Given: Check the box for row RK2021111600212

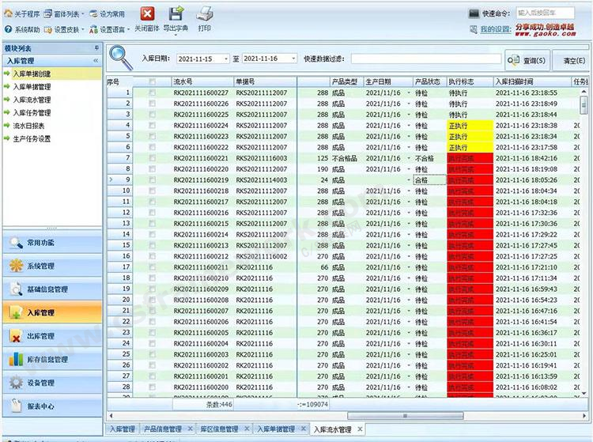Looking at the screenshot, I should tap(152, 256).
